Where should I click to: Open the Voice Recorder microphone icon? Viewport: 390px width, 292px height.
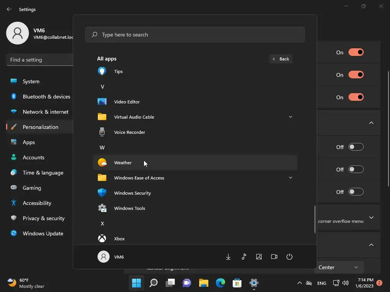[x=102, y=132]
